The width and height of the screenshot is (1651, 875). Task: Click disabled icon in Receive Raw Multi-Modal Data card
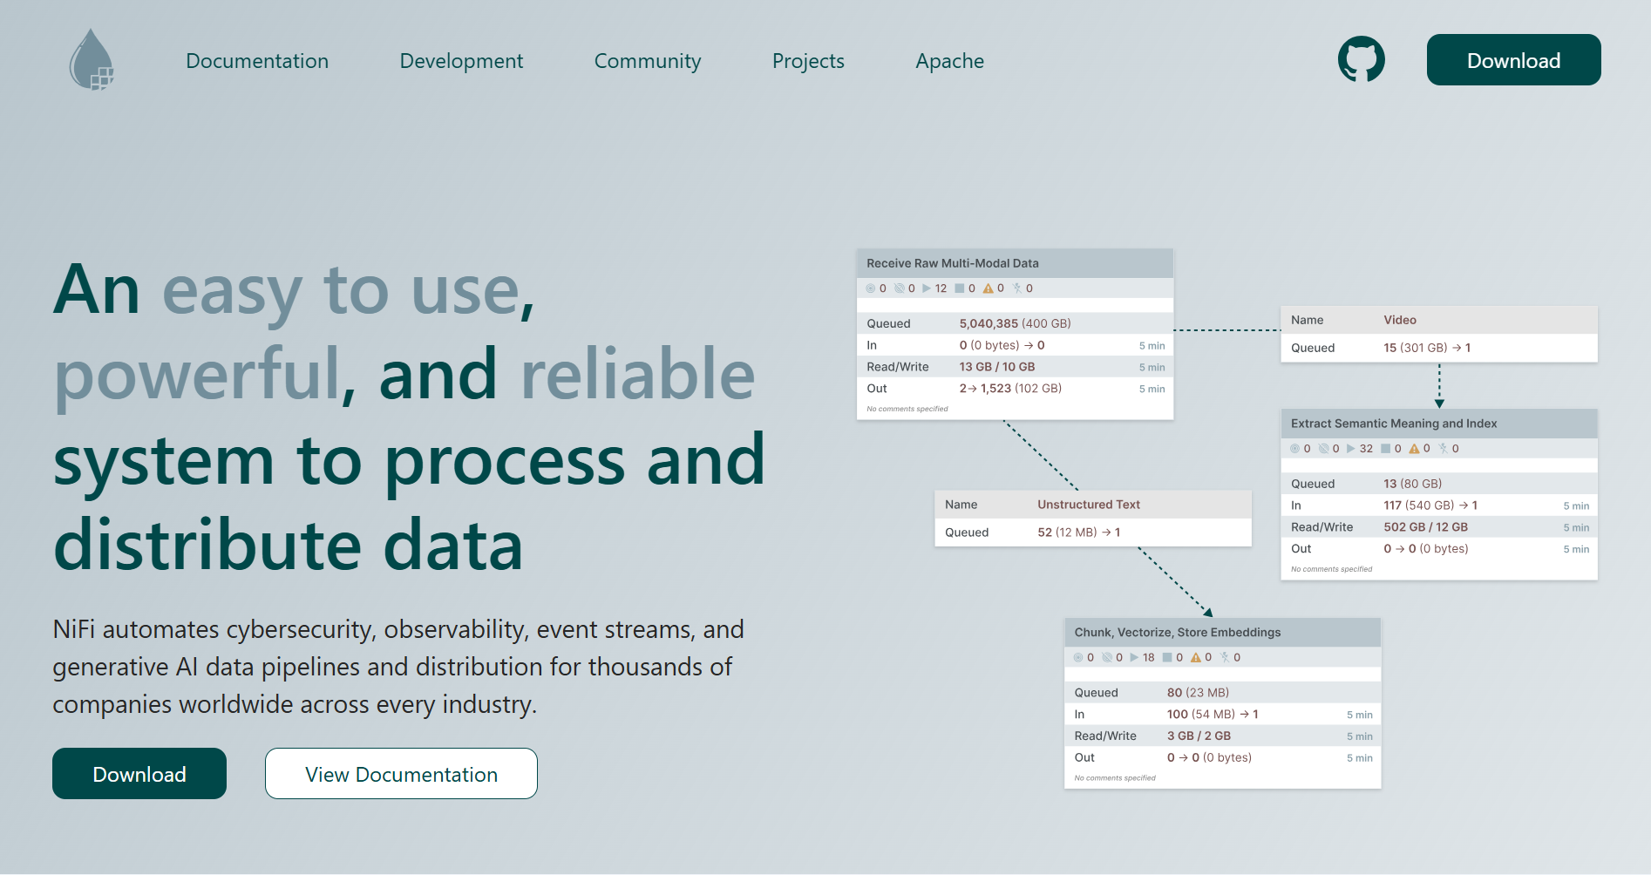pyautogui.click(x=1016, y=288)
